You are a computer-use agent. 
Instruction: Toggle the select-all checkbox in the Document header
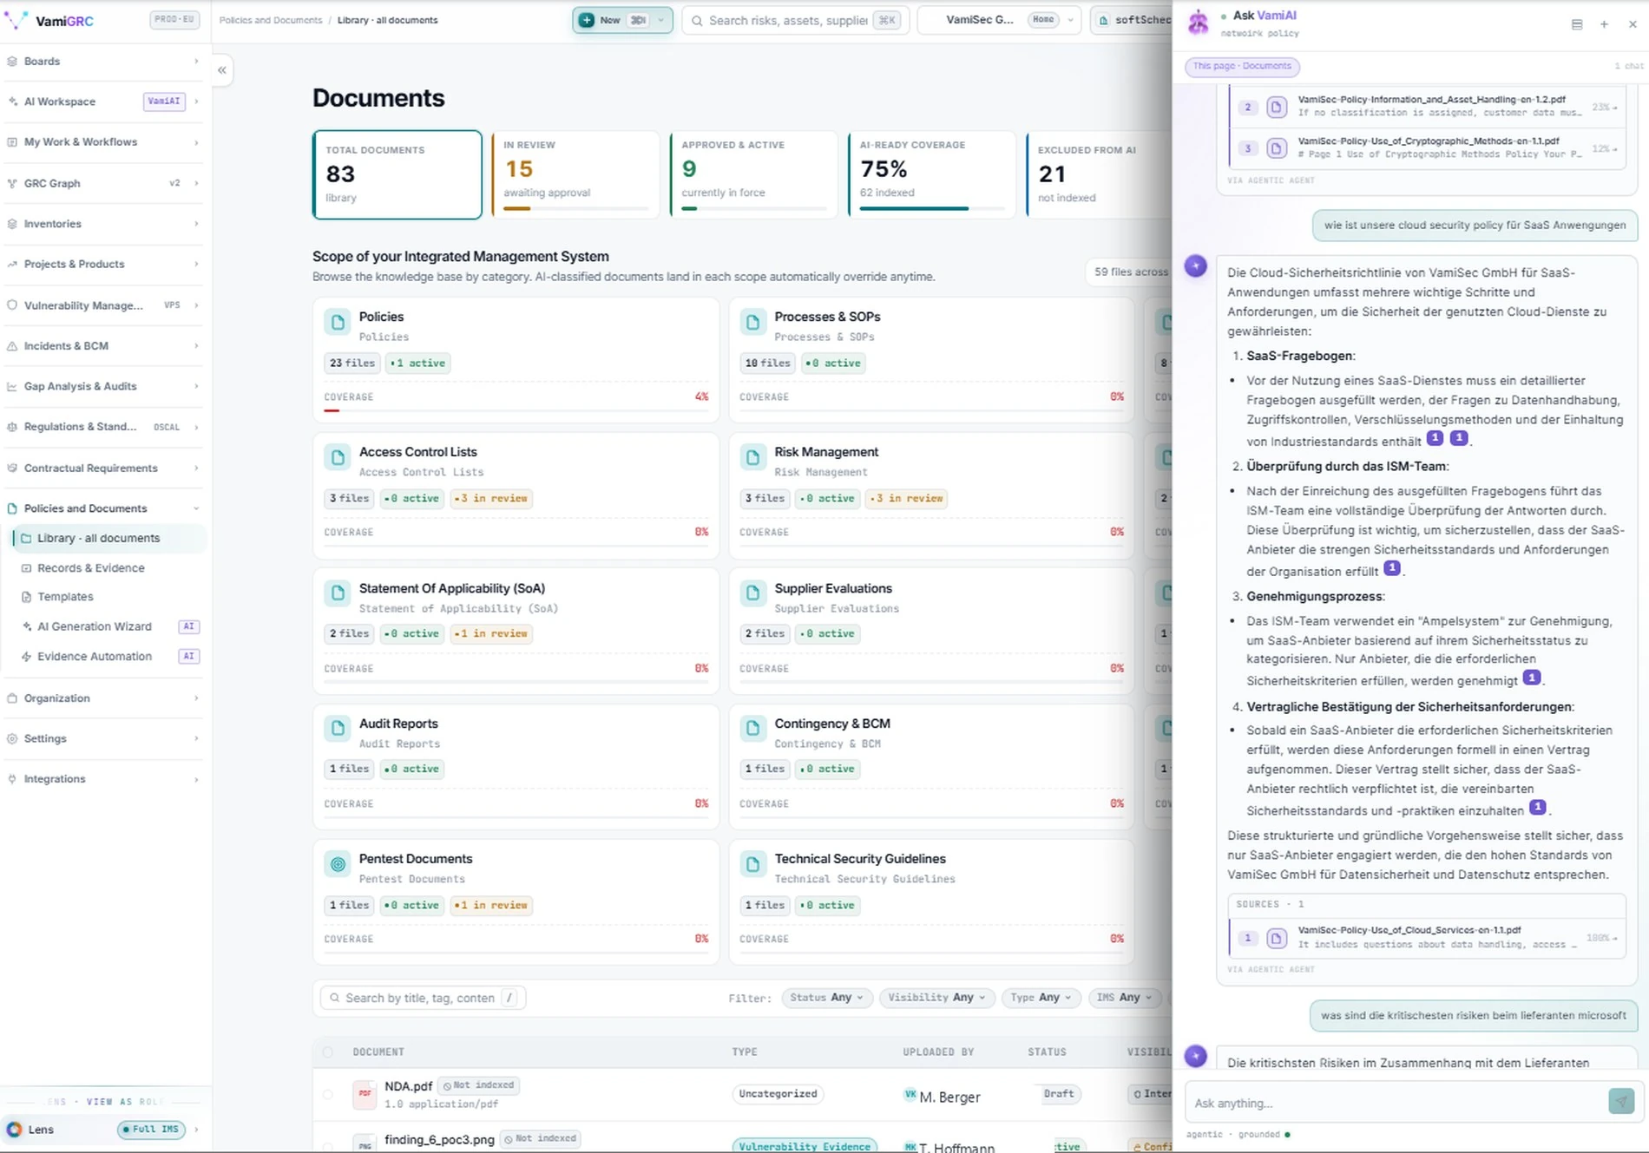(x=328, y=1052)
